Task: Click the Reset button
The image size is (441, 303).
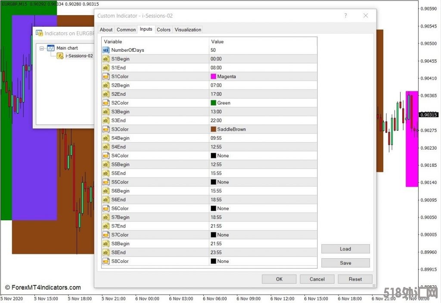Action: tap(355, 279)
